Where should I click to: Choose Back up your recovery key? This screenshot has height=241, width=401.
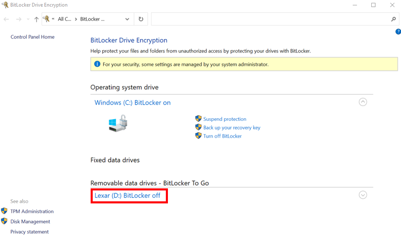(231, 127)
